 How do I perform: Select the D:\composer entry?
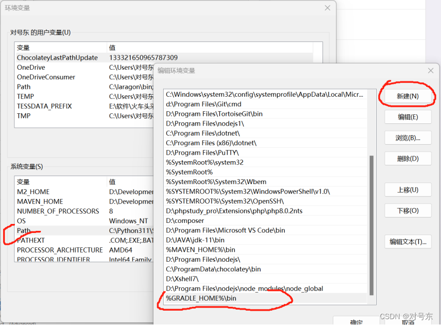265,221
